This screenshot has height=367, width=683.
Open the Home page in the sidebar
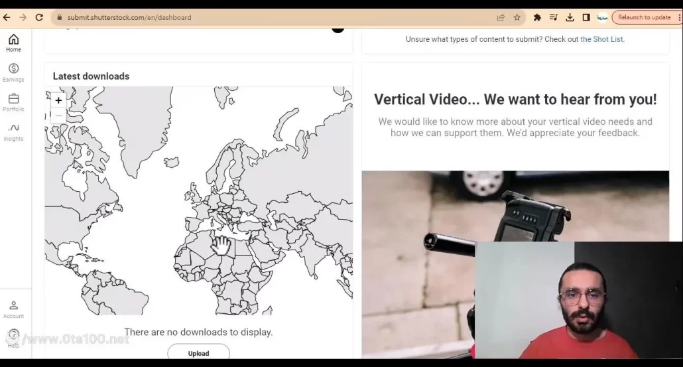(13, 43)
